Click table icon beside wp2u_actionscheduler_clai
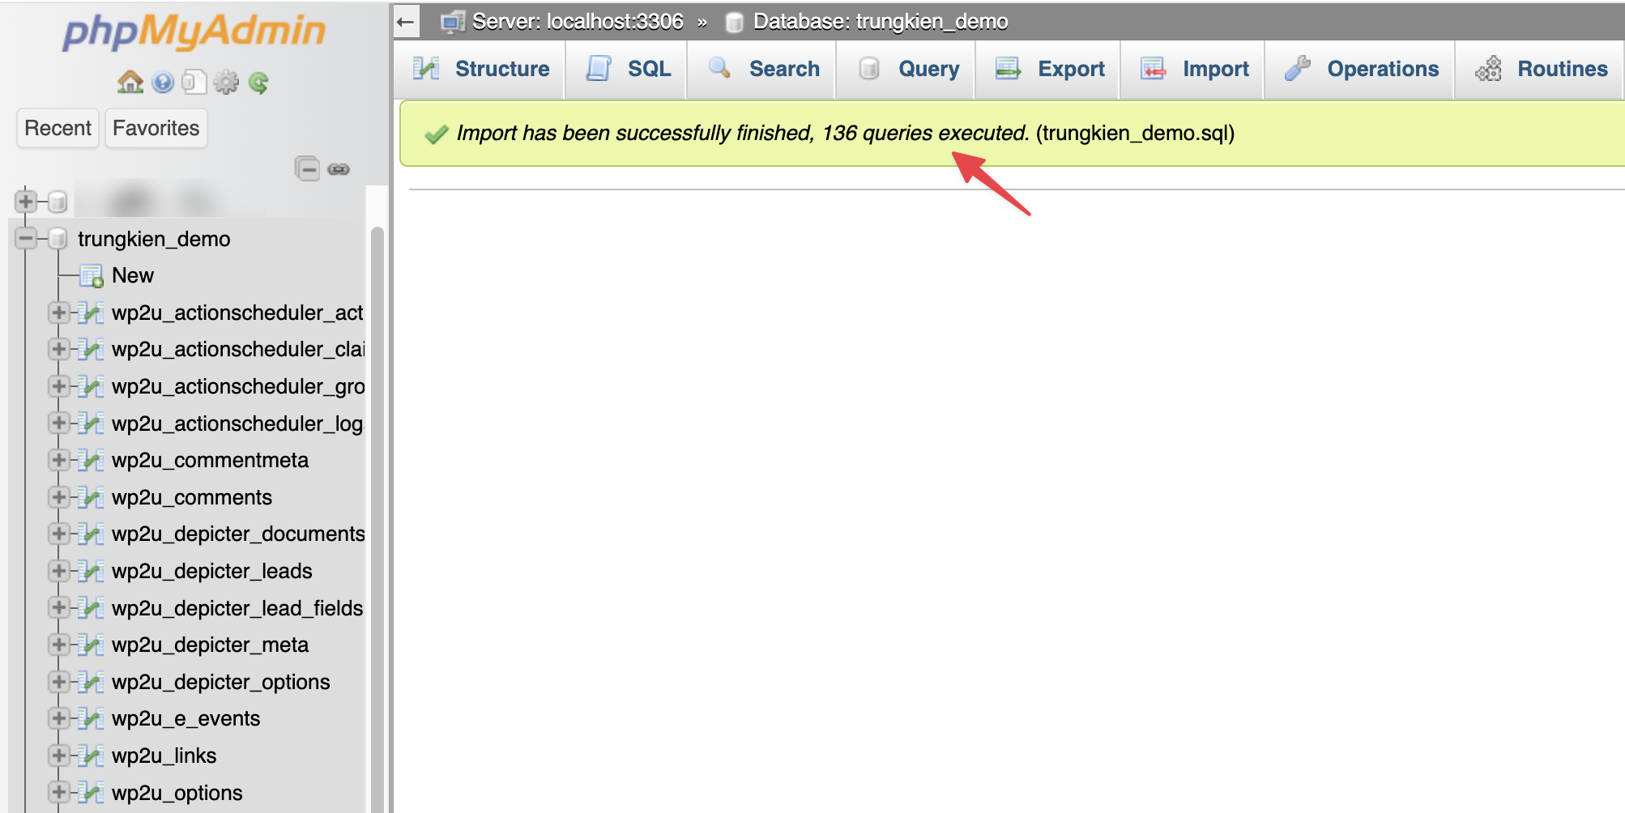This screenshot has height=813, width=1625. (x=91, y=349)
